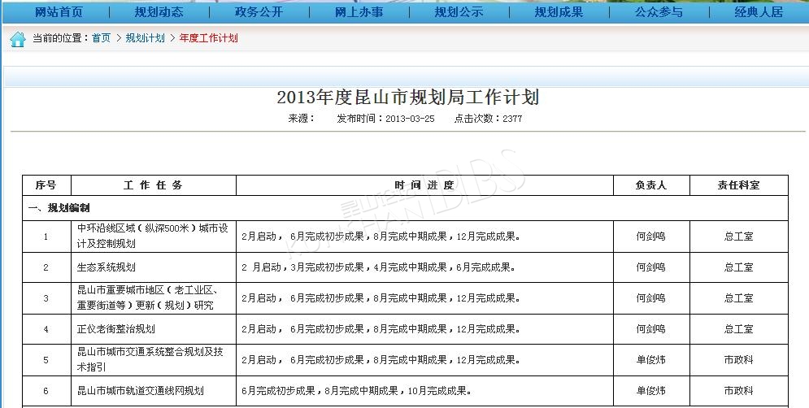Click serial number 6 in the table
The height and width of the screenshot is (408, 809).
(46, 391)
